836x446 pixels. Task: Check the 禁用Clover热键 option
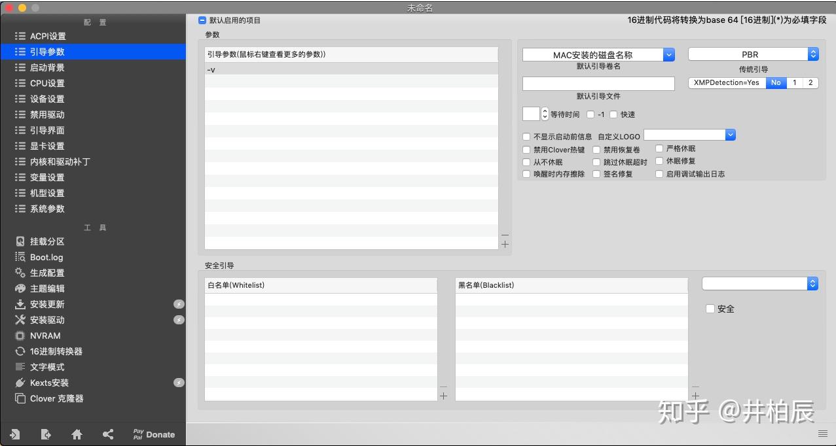pos(526,150)
